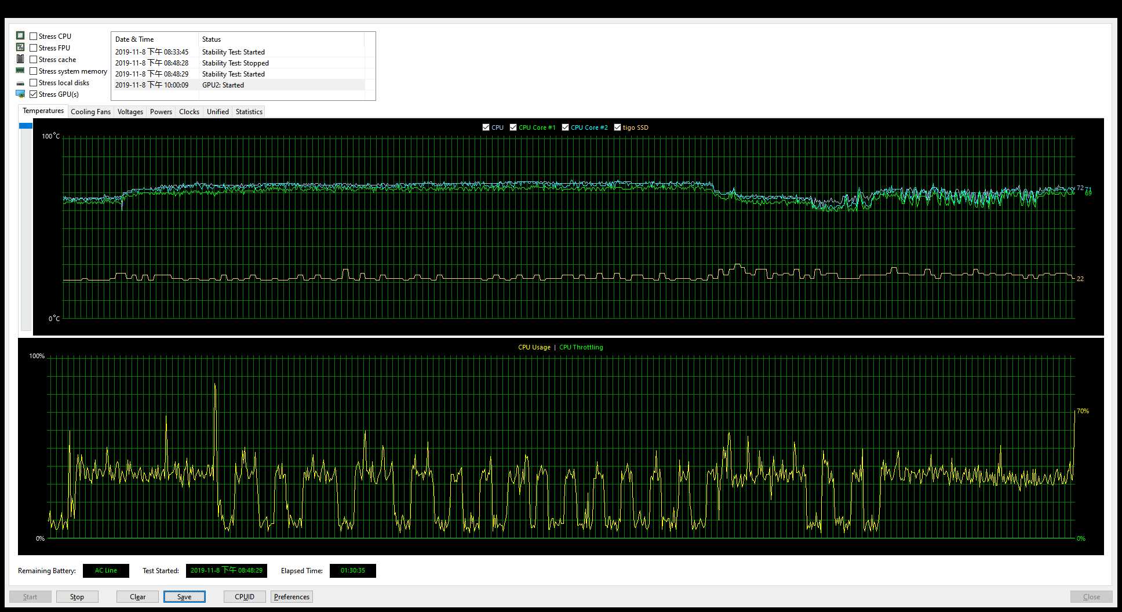Click the Close button
Viewport: 1122px width, 612px height.
pos(1091,596)
